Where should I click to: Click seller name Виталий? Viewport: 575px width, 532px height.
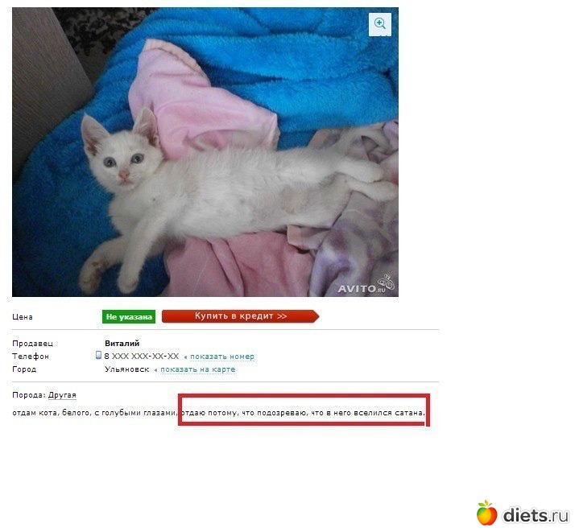point(122,344)
